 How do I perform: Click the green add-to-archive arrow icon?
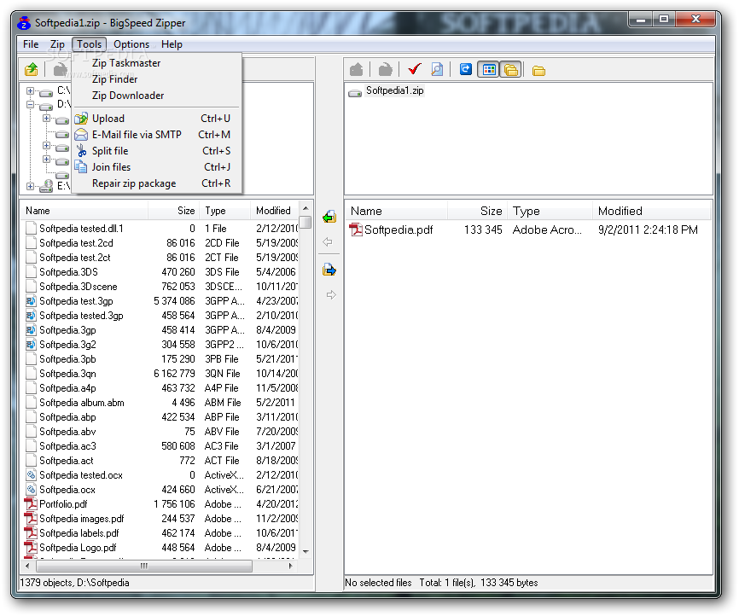[x=329, y=217]
